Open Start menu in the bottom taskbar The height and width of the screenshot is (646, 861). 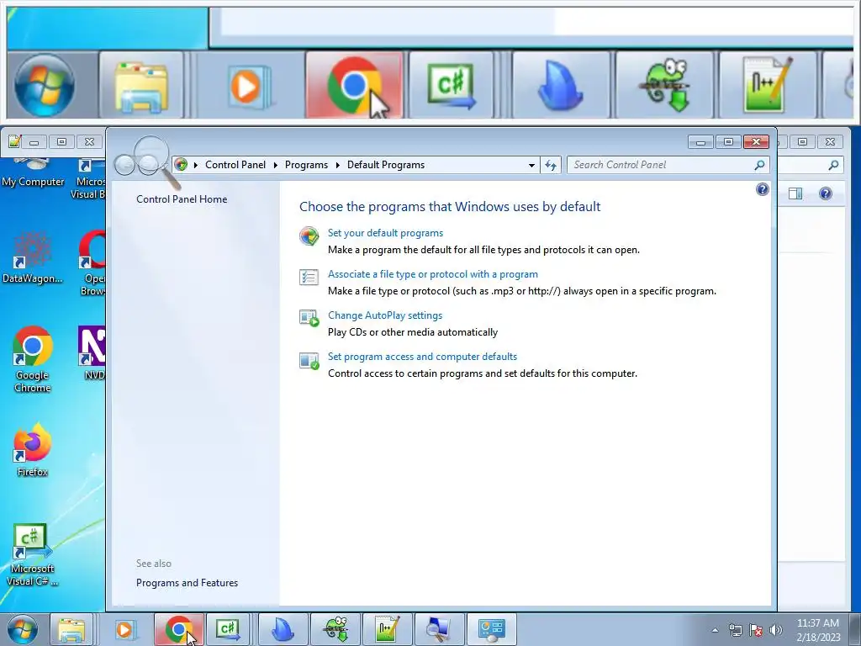(23, 629)
